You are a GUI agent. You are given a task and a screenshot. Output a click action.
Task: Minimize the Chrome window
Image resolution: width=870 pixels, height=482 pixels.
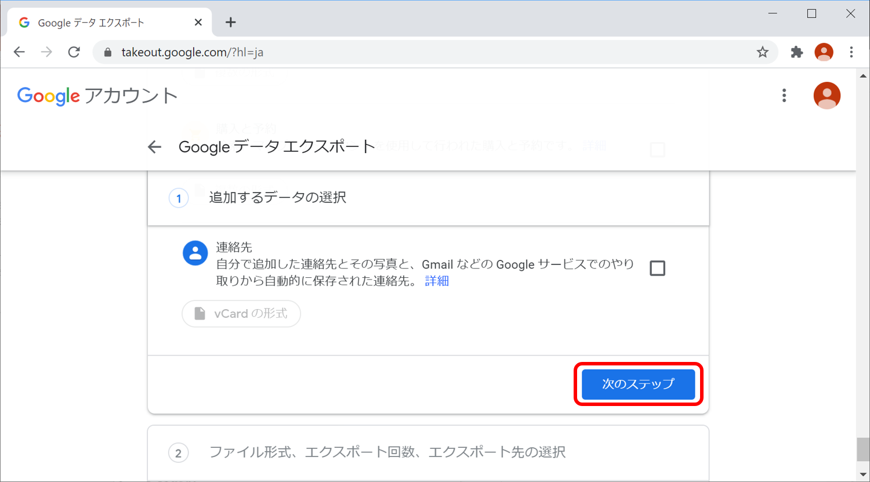(773, 13)
